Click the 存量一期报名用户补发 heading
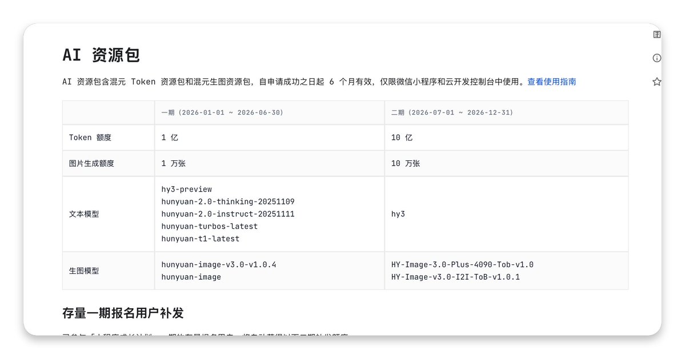 click(123, 313)
